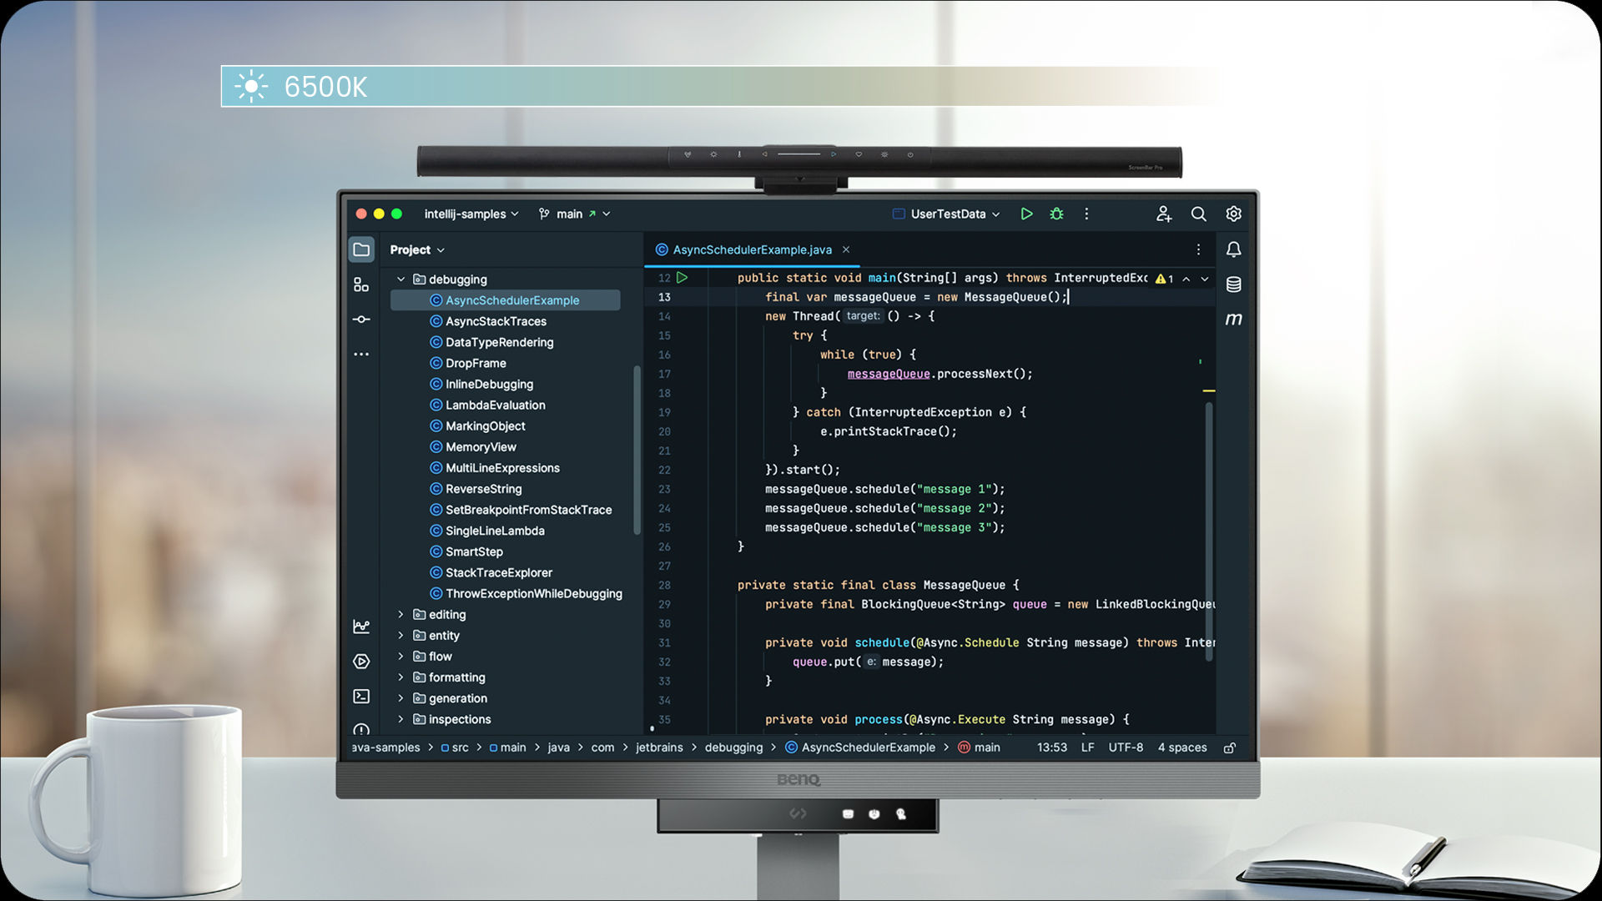Select AsyncStackTraces in project panel
The width and height of the screenshot is (1602, 901).
point(495,320)
